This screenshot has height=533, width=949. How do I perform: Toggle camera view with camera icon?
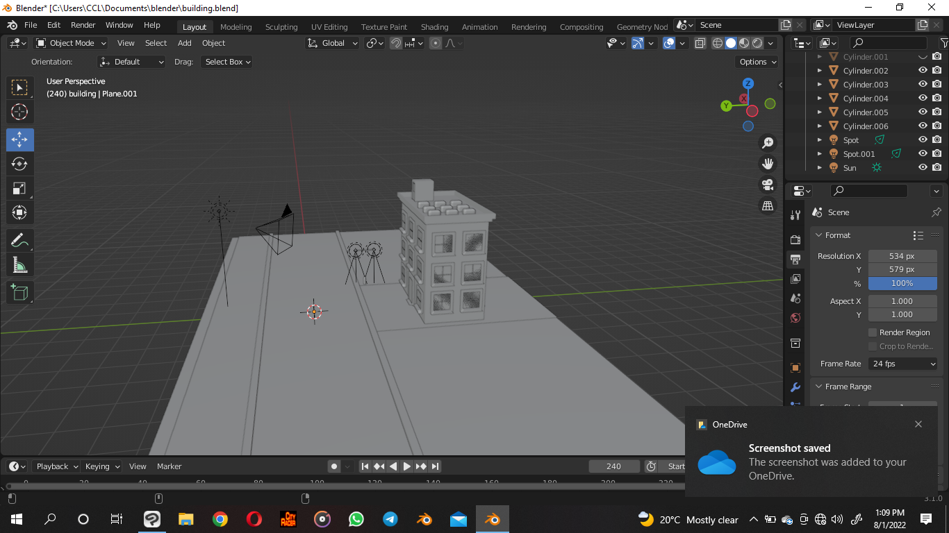[x=768, y=185]
